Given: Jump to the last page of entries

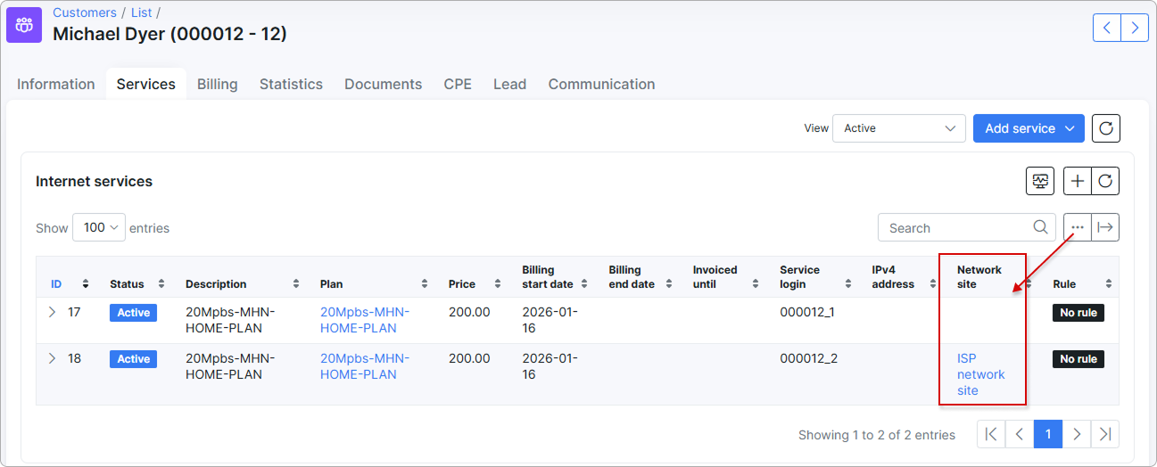Looking at the screenshot, I should pyautogui.click(x=1105, y=434).
